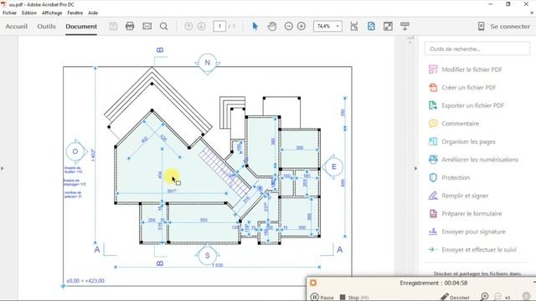
Task: Select the Document tab
Action: tap(81, 26)
